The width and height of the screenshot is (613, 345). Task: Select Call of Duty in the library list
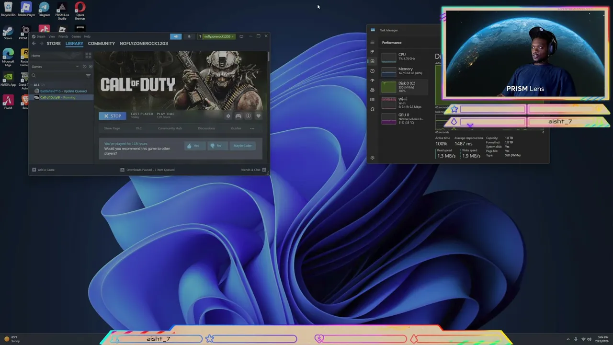[61, 97]
